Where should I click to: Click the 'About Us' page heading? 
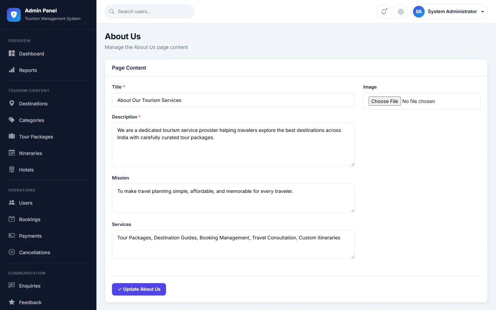click(123, 37)
